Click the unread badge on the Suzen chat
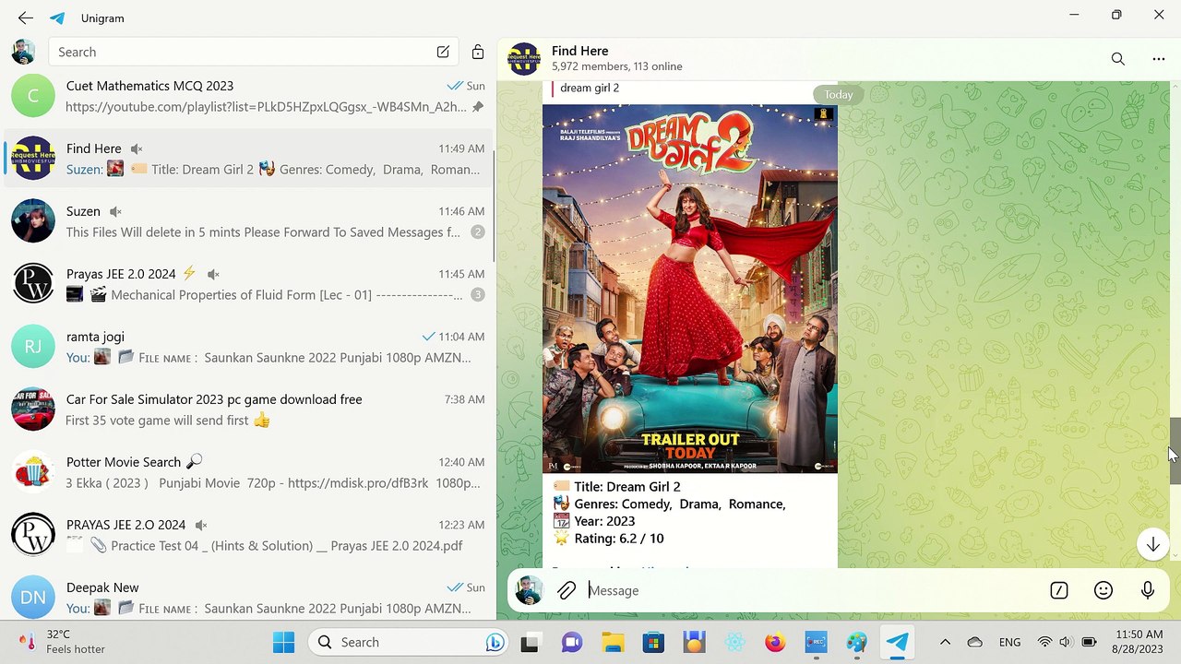This screenshot has width=1181, height=664. [477, 232]
